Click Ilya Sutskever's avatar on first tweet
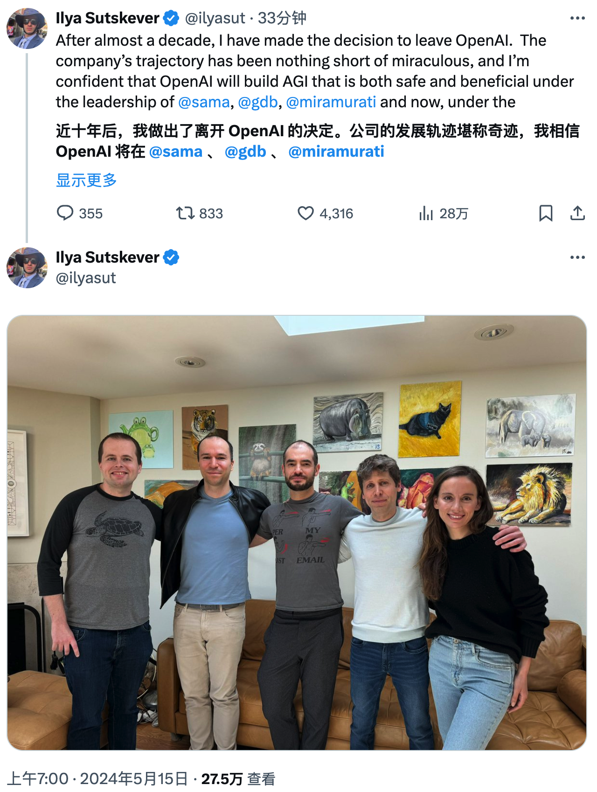This screenshot has width=597, height=792. pyautogui.click(x=27, y=28)
